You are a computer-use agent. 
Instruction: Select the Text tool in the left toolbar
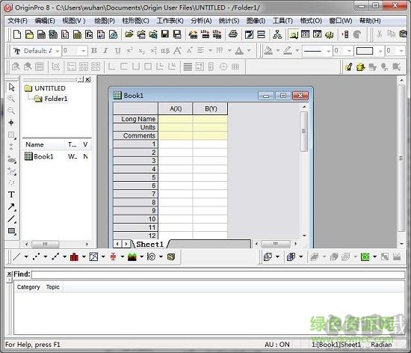click(x=11, y=194)
